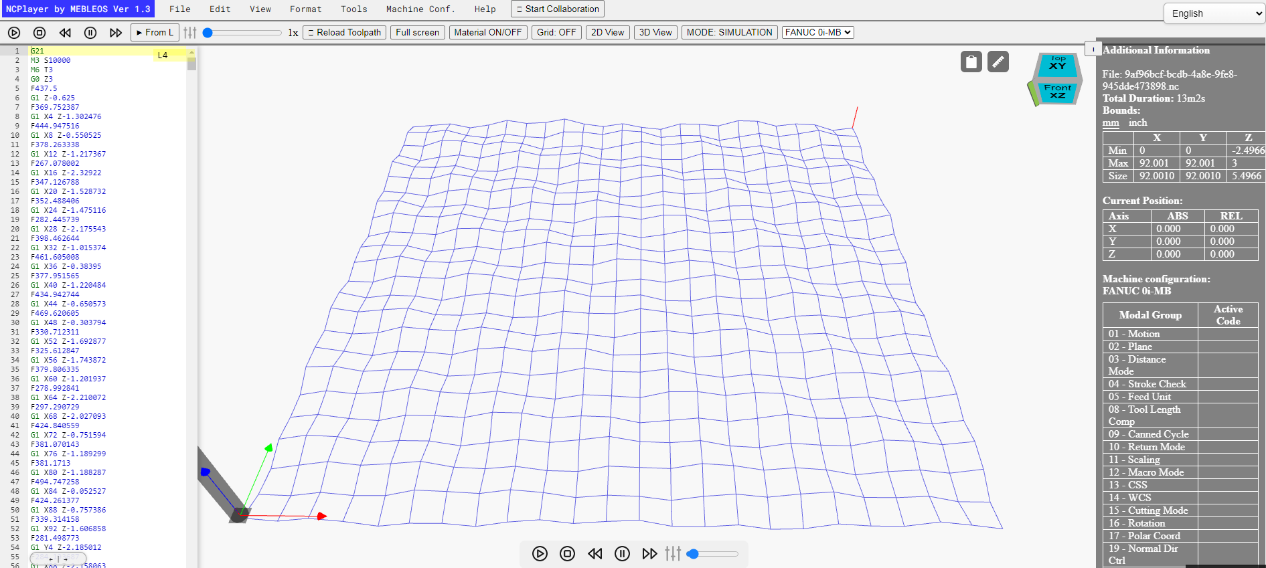Open the Edit menu

click(x=220, y=9)
